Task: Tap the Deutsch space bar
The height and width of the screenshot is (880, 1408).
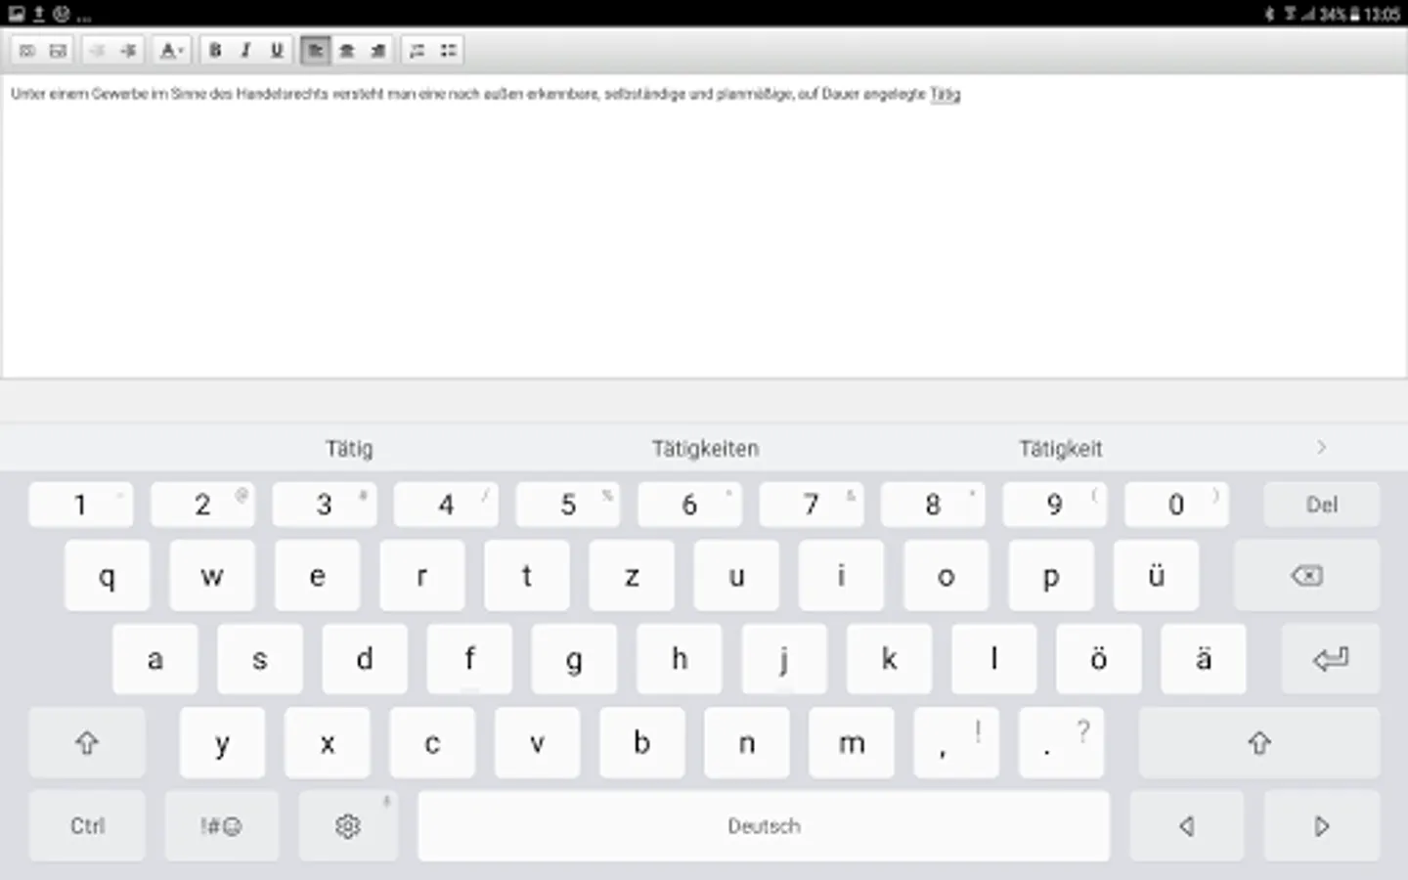Action: pos(764,826)
